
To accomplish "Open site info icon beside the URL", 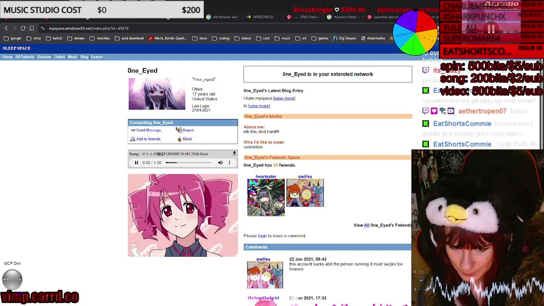I will coord(42,28).
